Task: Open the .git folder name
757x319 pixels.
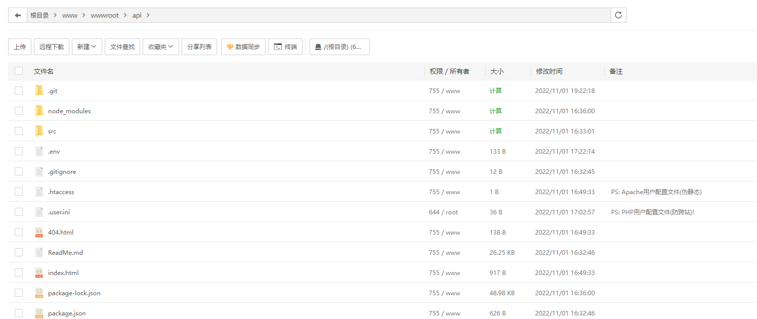Action: 53,90
